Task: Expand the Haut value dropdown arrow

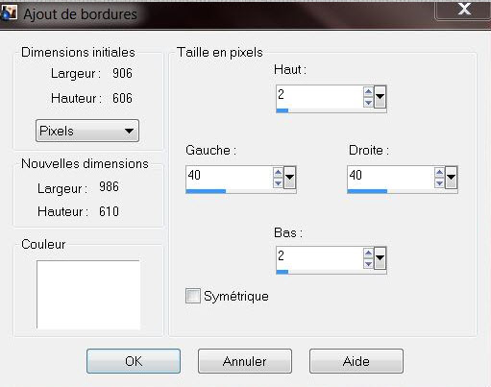Action: pos(380,97)
